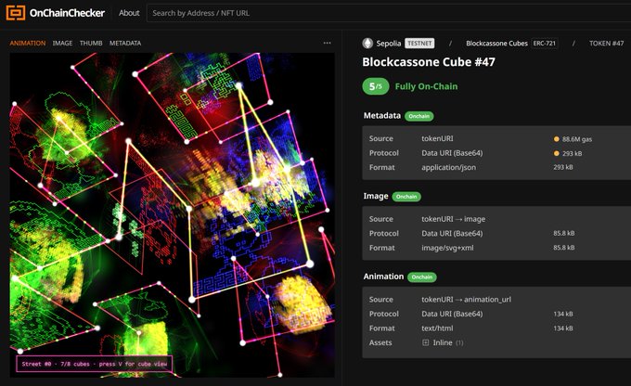Click the Ethereum Sepolia network icon
Image resolution: width=631 pixels, height=386 pixels.
pyautogui.click(x=367, y=43)
